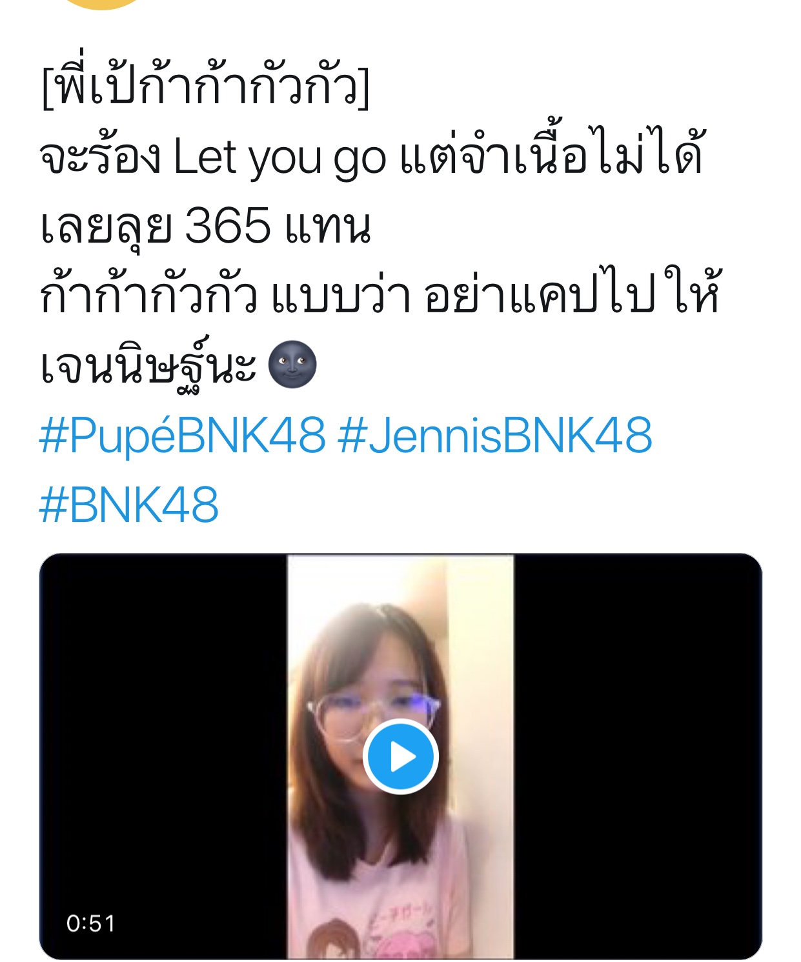Tap the black area left of the video frame
This screenshot has width=801, height=962.
pos(163,756)
